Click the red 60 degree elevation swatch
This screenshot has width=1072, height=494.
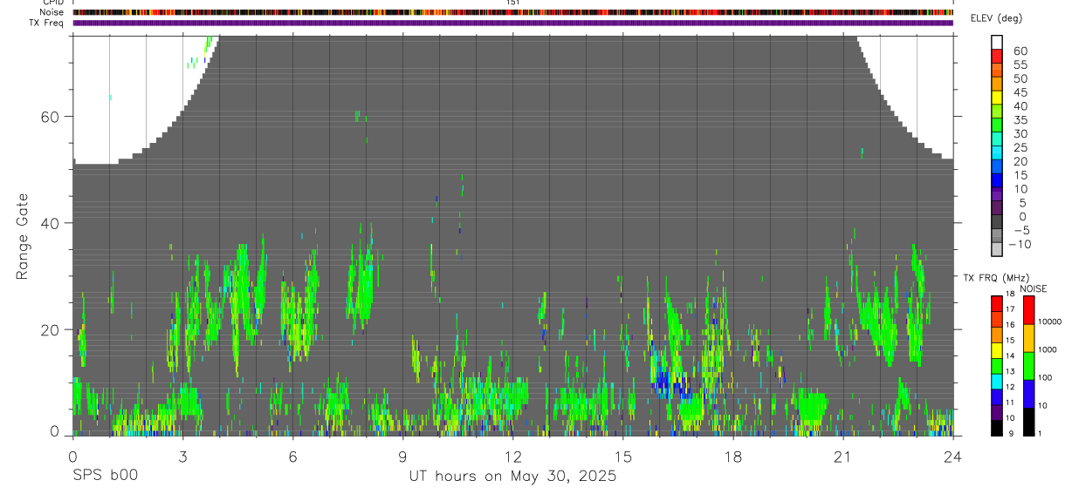coord(997,56)
